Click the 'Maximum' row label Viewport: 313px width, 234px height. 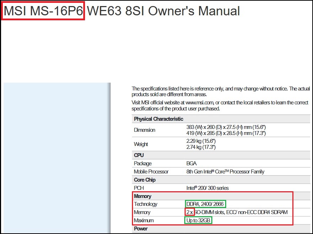click(x=144, y=220)
